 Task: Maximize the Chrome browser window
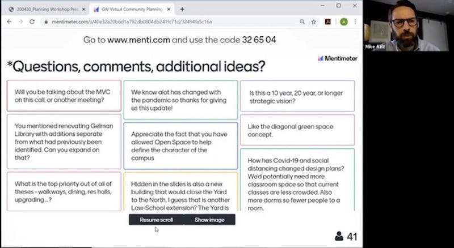click(x=338, y=6)
